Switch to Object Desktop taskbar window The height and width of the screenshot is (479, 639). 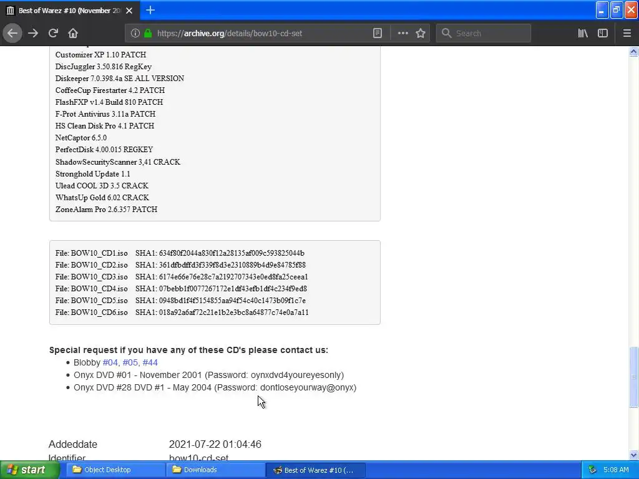pos(115,470)
